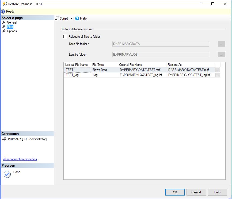The height and width of the screenshot is (199, 232).
Task: Open View connection properties link
Action: (20, 159)
